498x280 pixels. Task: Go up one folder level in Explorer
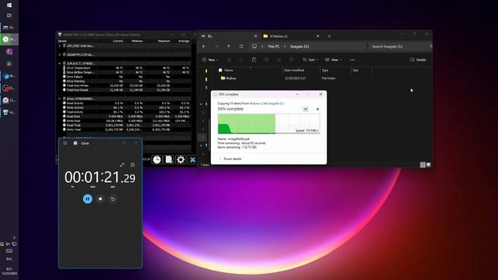point(228,47)
